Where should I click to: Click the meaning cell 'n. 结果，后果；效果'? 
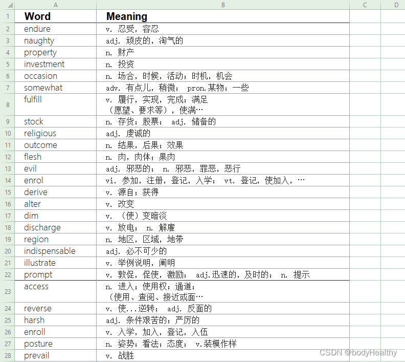point(223,145)
